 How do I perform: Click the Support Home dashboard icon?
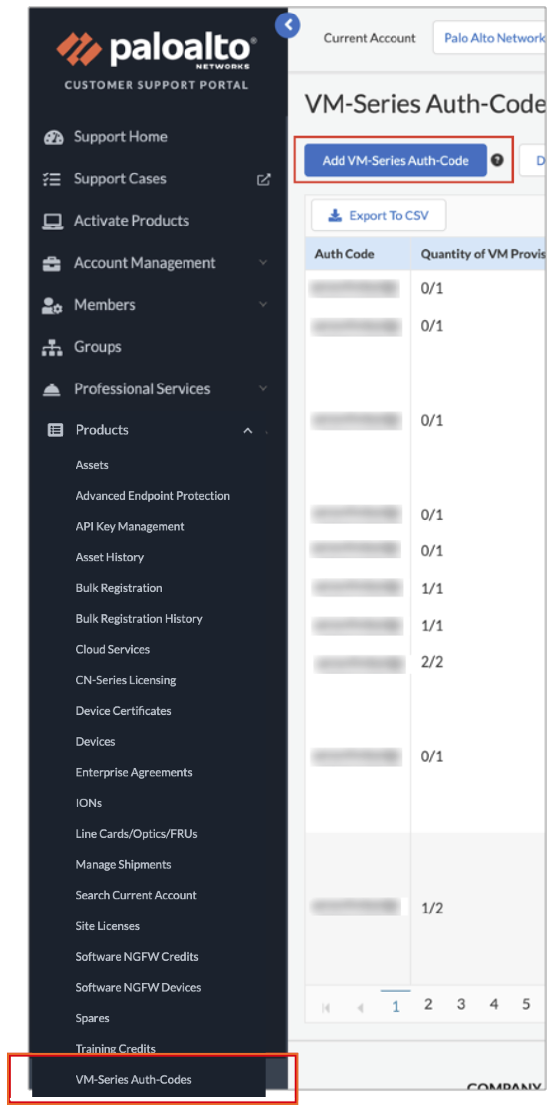53,137
